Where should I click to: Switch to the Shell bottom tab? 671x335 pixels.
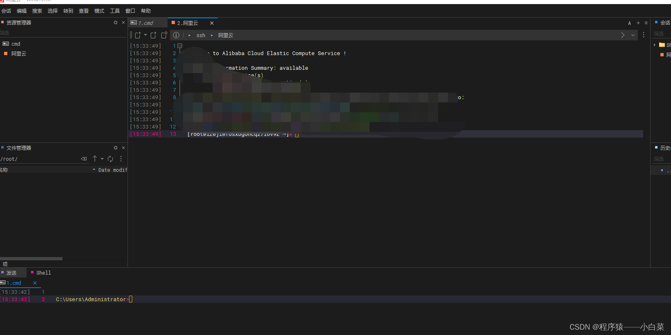click(x=41, y=273)
